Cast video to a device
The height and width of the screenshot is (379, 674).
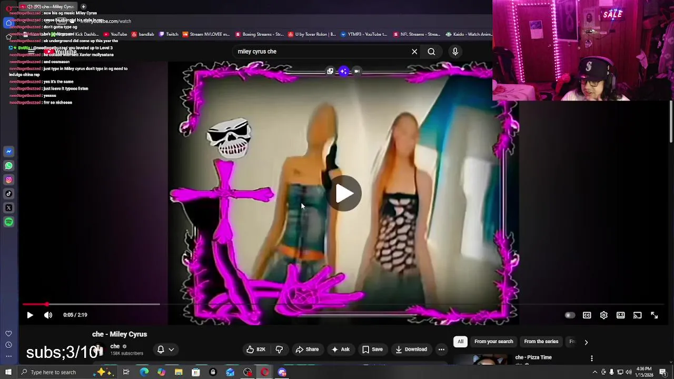[638, 315]
